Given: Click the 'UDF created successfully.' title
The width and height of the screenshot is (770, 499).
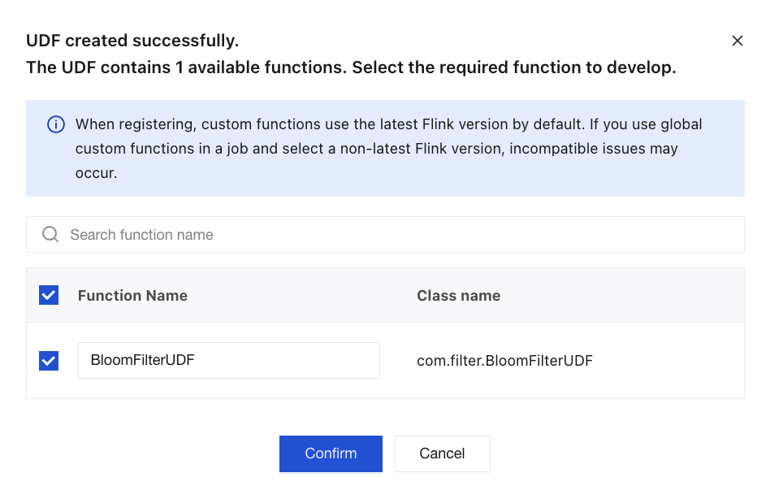Looking at the screenshot, I should [x=132, y=41].
